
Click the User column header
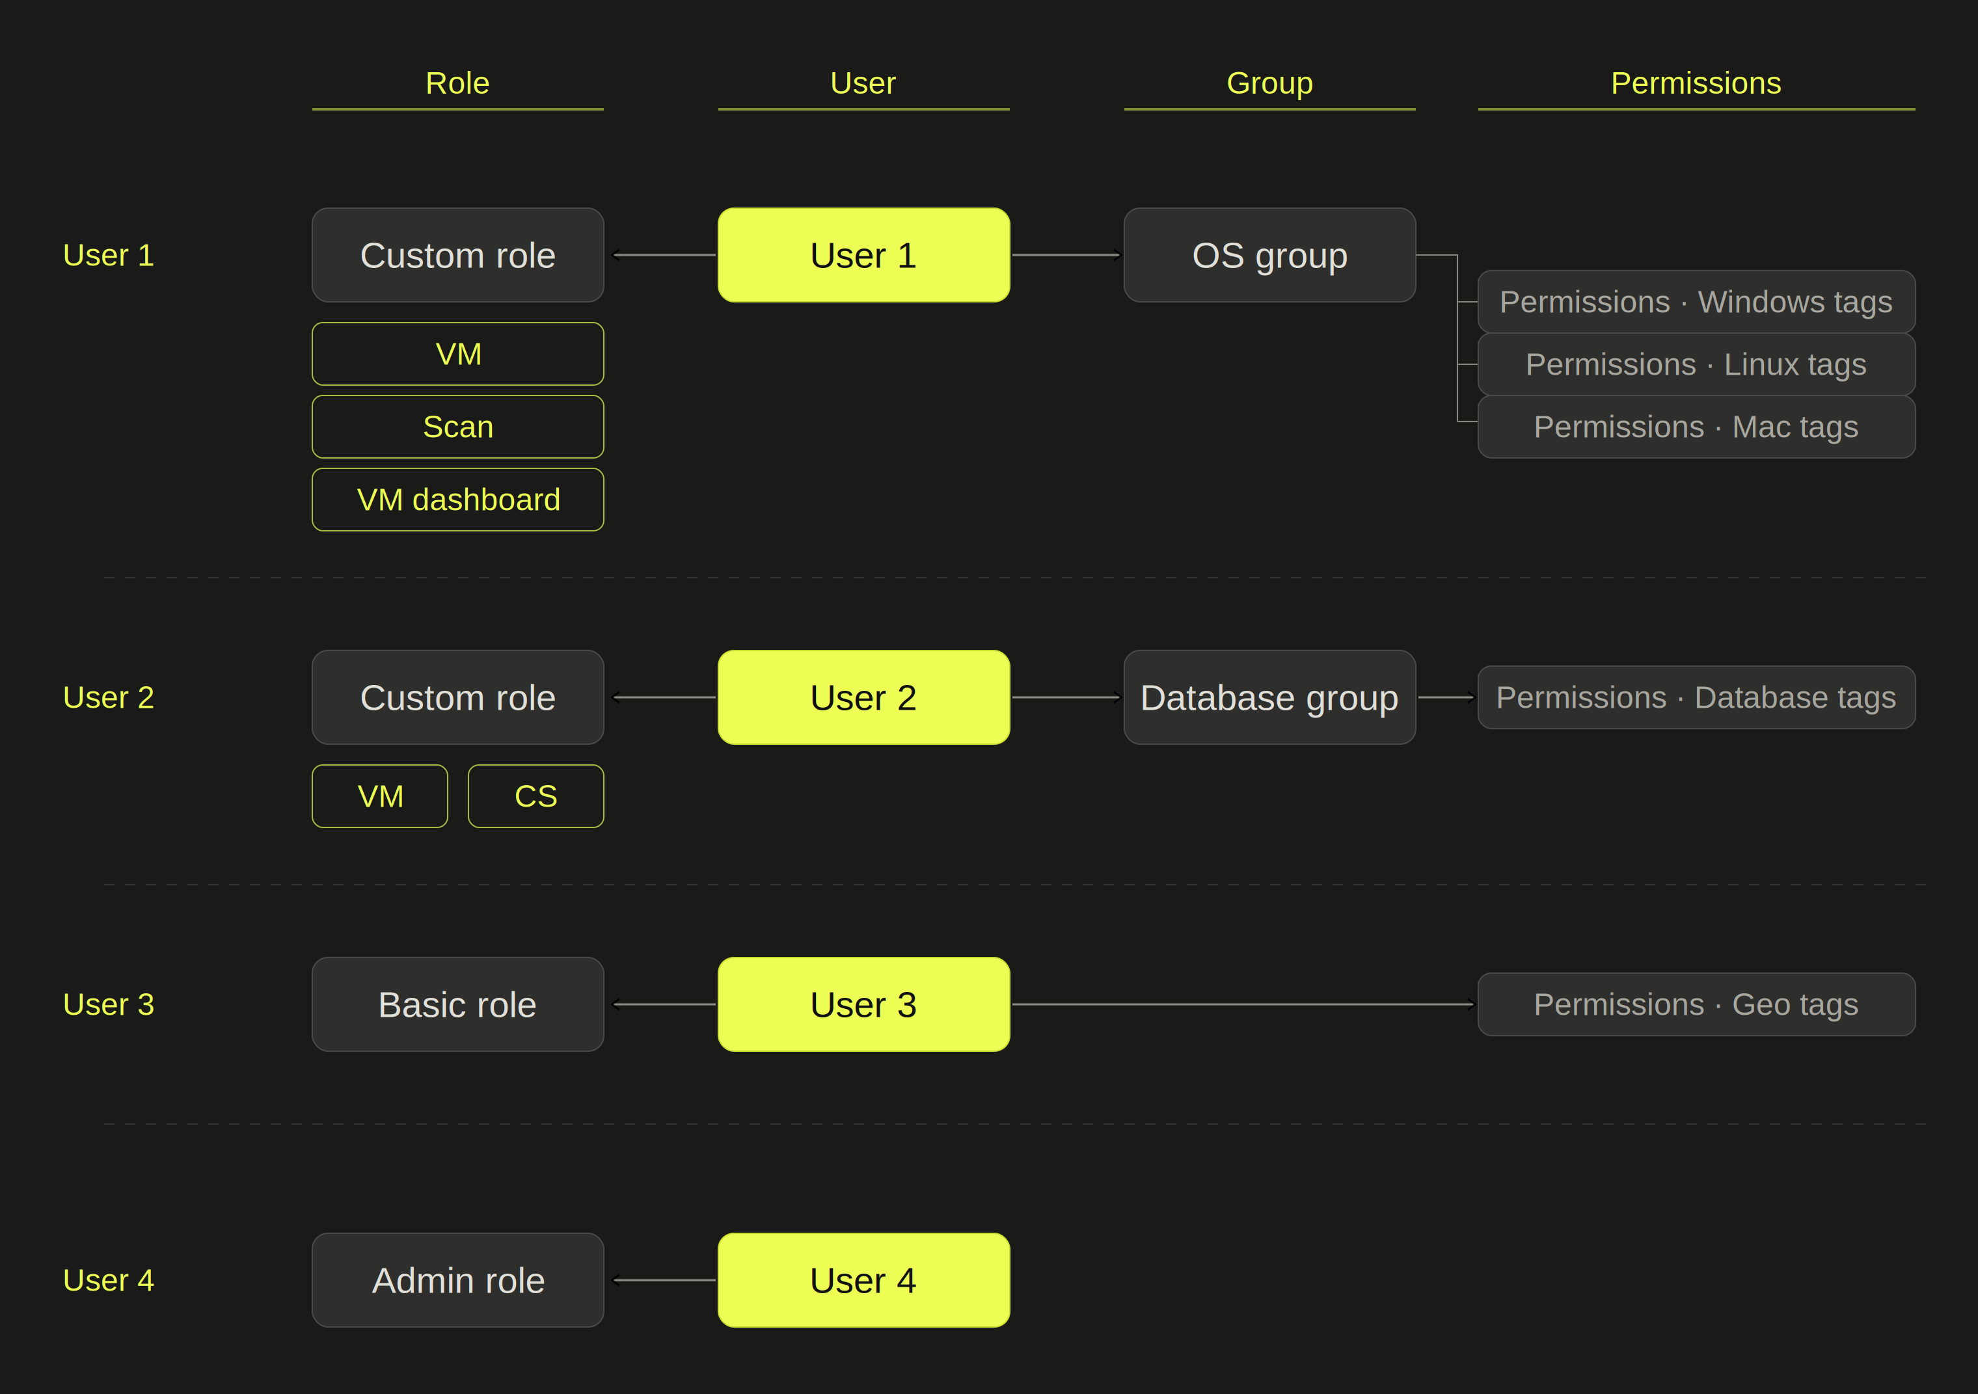coord(863,83)
